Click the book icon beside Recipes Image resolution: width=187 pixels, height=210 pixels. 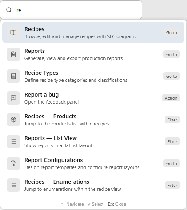[x=13, y=32]
